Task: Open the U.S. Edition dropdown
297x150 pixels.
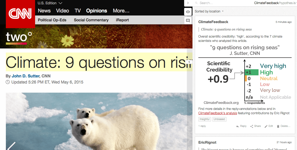Action: 50,3
